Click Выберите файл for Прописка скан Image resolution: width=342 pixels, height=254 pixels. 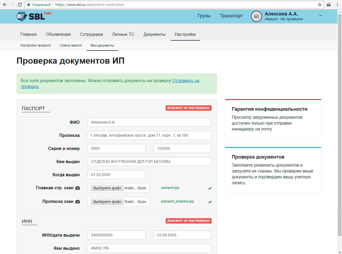[107, 202]
